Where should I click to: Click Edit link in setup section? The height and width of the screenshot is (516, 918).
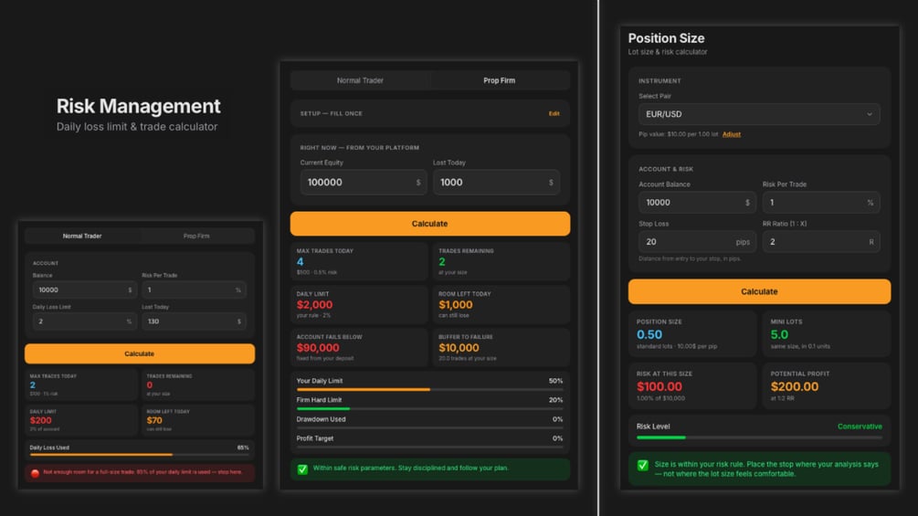tap(554, 113)
